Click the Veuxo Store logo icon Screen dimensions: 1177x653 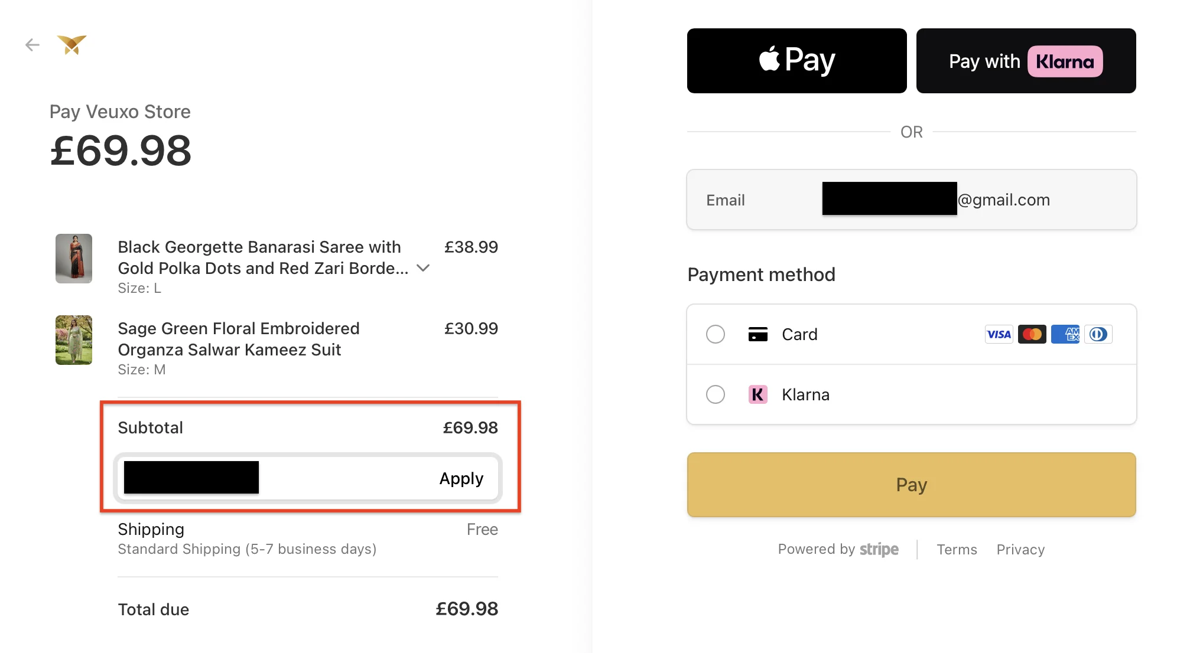[71, 45]
